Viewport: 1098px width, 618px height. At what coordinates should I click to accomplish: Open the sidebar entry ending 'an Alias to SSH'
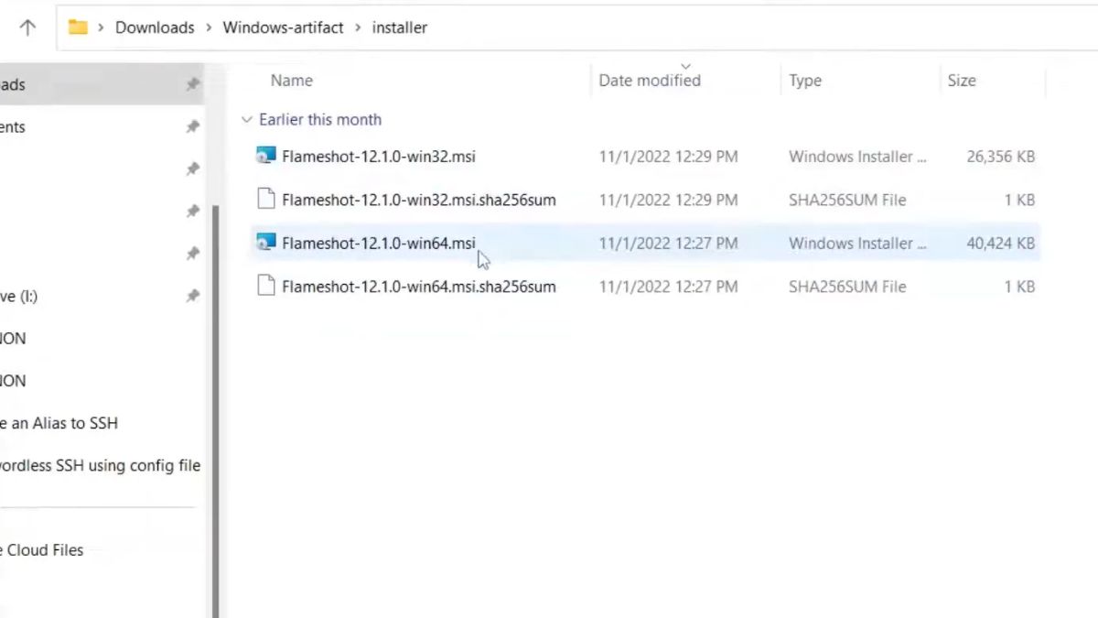(59, 423)
